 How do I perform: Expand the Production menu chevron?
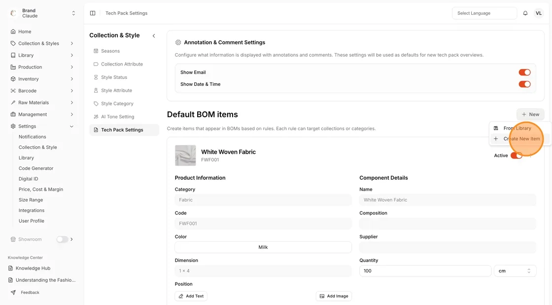(72, 67)
